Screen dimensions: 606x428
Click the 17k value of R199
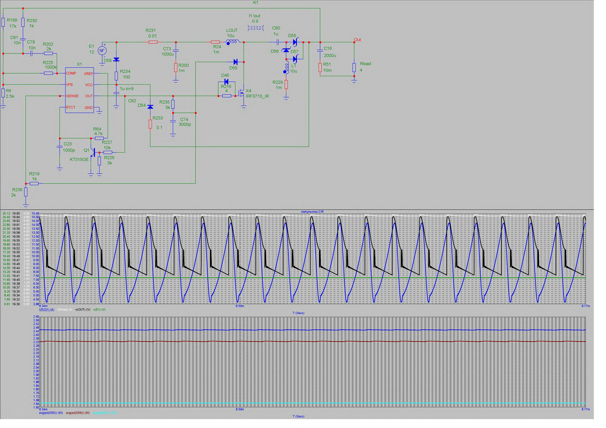pos(13,26)
